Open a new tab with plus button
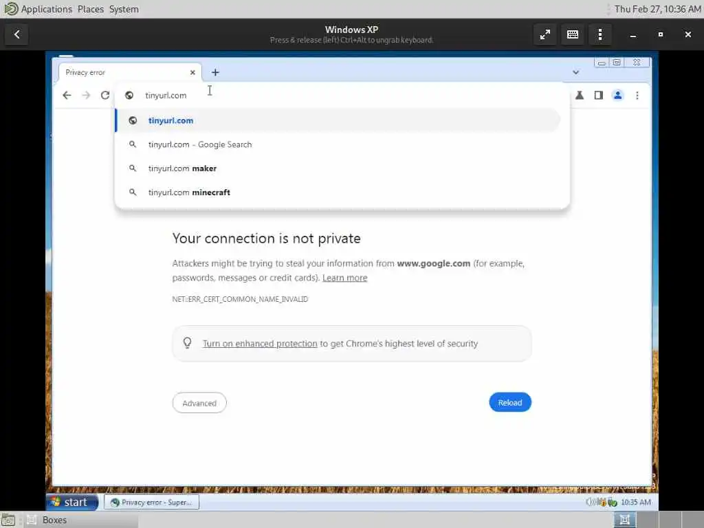Image resolution: width=704 pixels, height=528 pixels. (215, 72)
